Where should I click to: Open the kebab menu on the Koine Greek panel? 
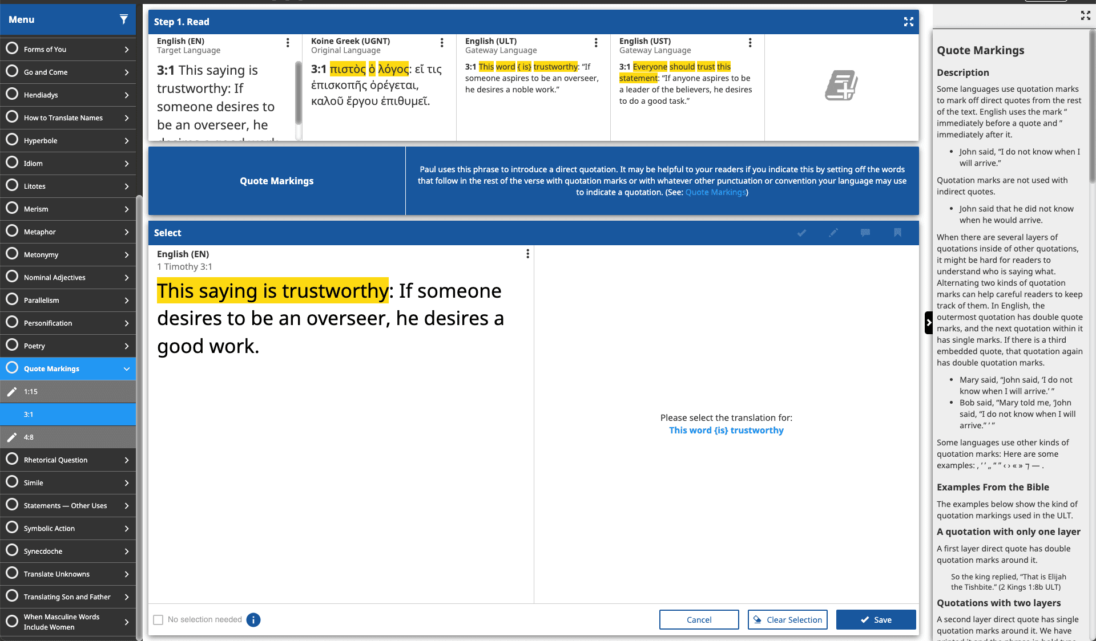[x=441, y=42]
